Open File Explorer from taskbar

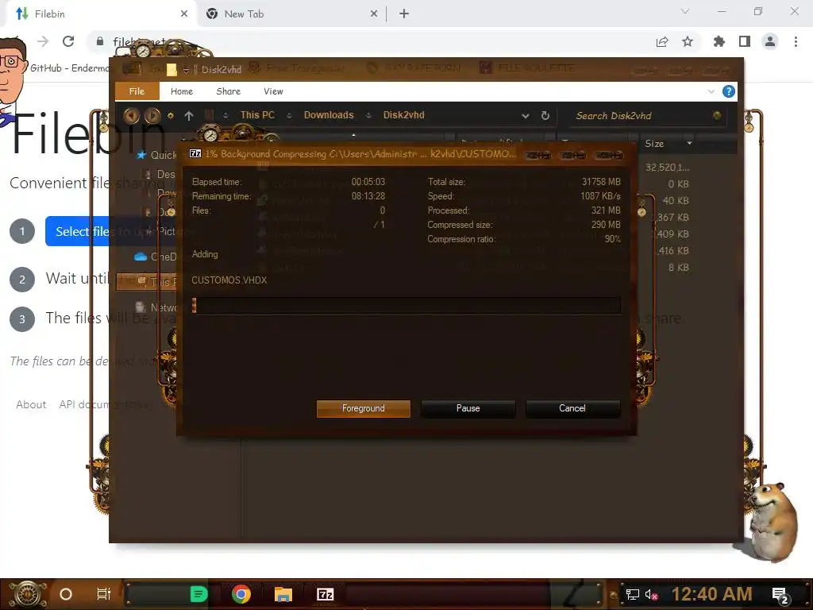[283, 594]
